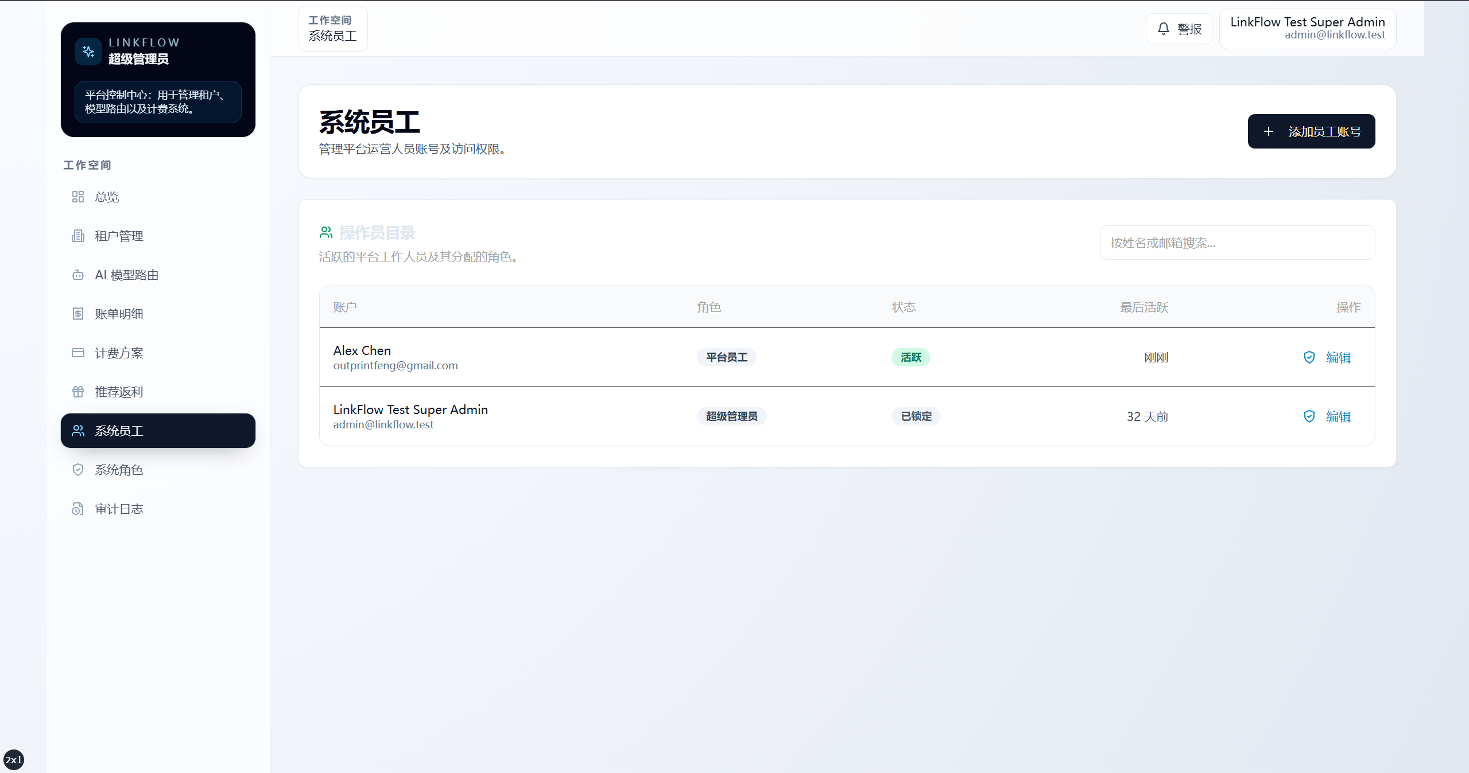Open the 推荐返利 gift icon
Screen dimensions: 1469x773
pos(78,392)
